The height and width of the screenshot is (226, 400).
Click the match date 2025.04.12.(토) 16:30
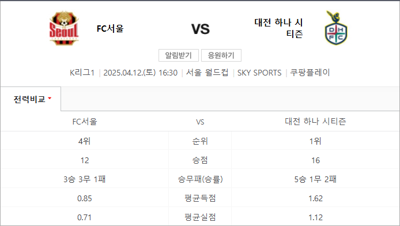click(x=140, y=73)
